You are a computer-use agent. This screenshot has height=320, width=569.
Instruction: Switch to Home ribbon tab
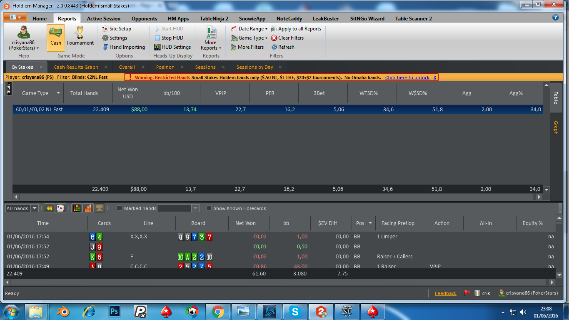pos(40,18)
